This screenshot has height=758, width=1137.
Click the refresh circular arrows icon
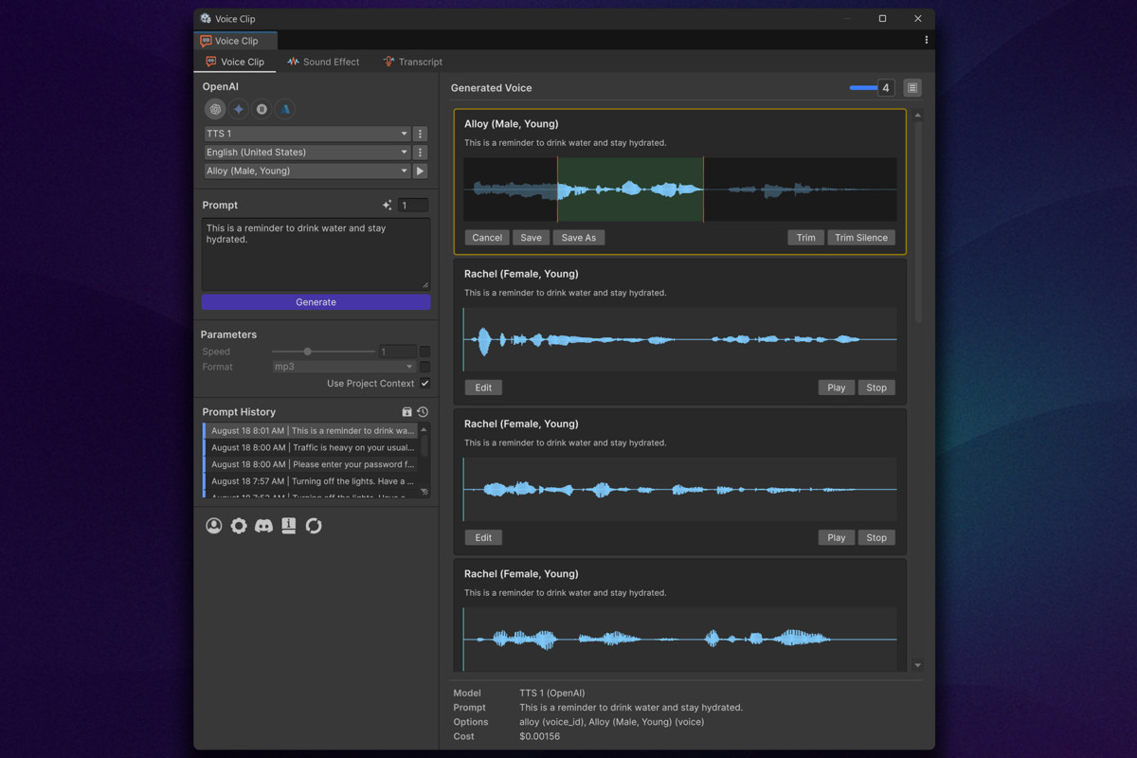(314, 526)
